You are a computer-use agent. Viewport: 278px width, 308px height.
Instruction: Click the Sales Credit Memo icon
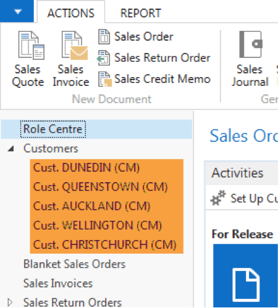(x=105, y=79)
